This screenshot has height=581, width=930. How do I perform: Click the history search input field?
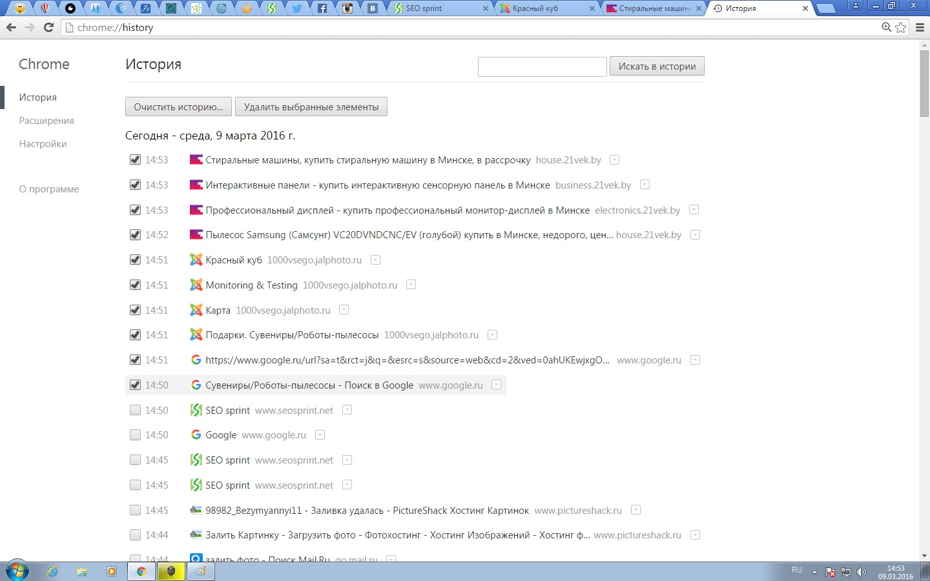point(542,66)
